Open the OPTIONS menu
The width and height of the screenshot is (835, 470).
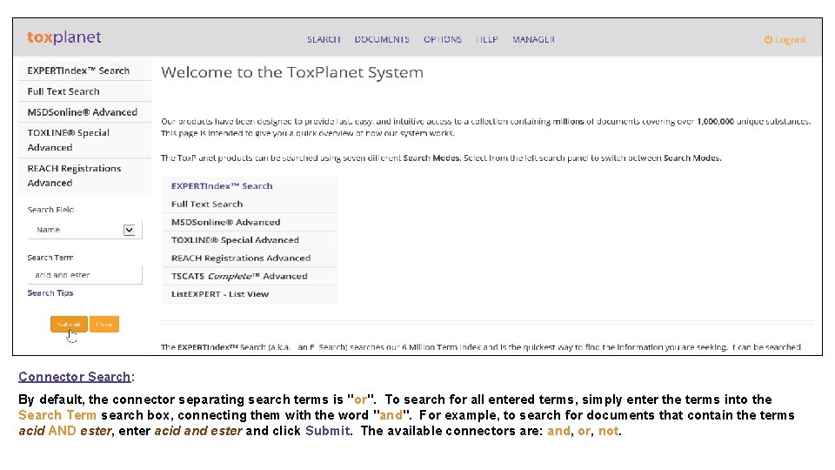point(443,39)
